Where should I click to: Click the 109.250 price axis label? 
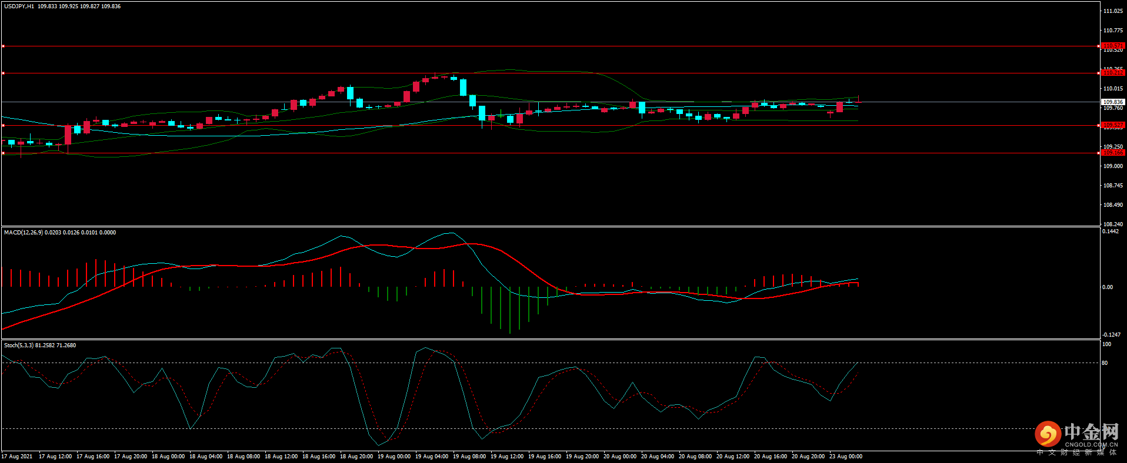click(x=1113, y=147)
